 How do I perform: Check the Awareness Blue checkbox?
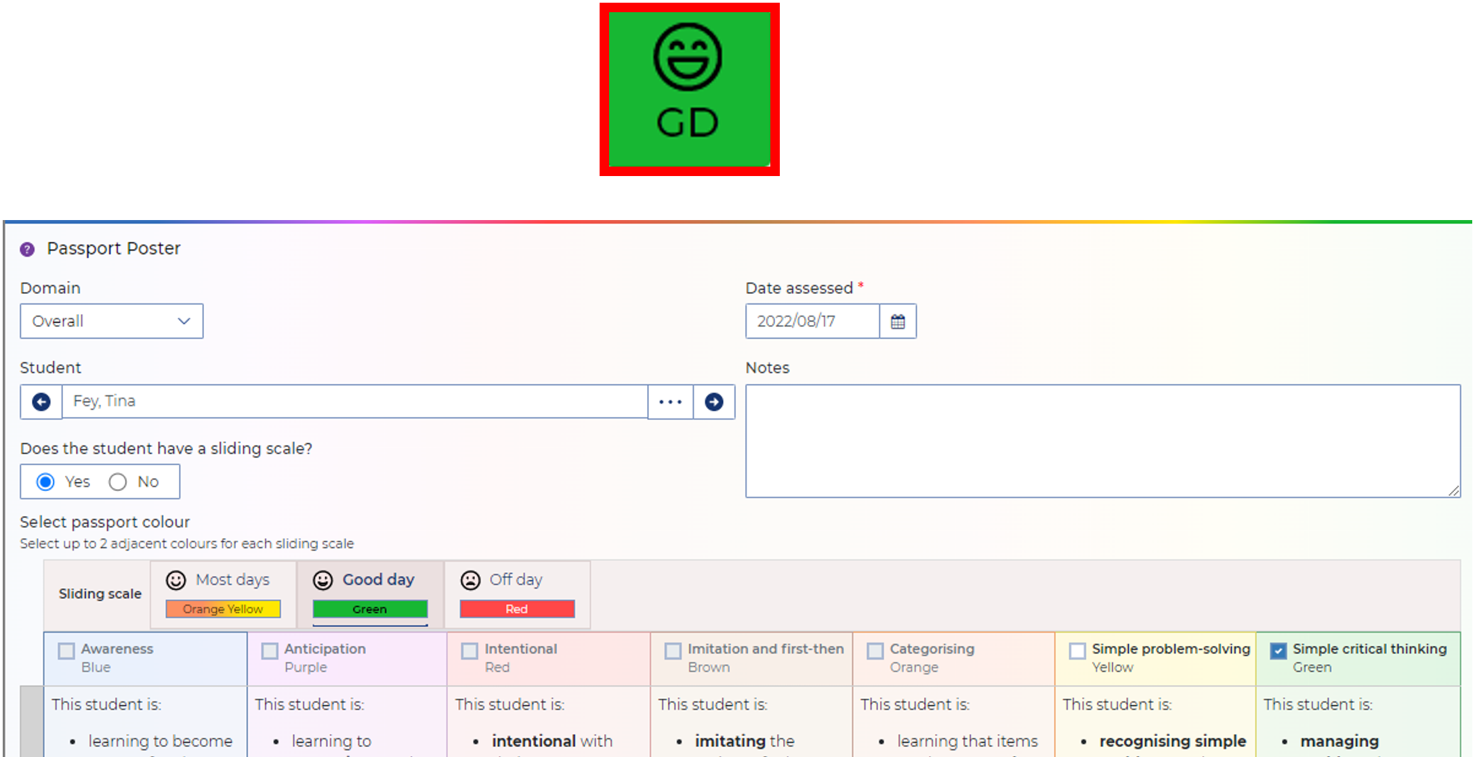[x=66, y=651]
